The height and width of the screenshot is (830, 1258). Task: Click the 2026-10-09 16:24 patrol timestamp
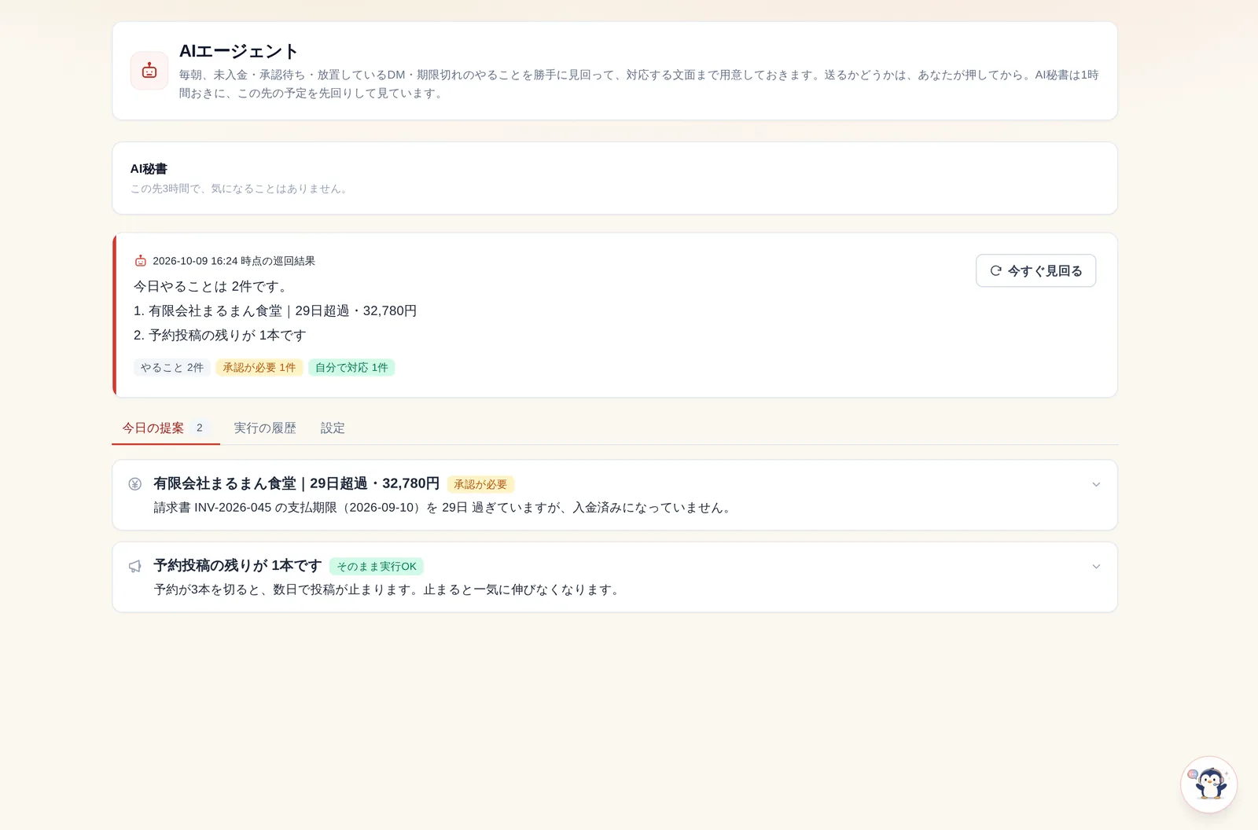[x=234, y=261]
